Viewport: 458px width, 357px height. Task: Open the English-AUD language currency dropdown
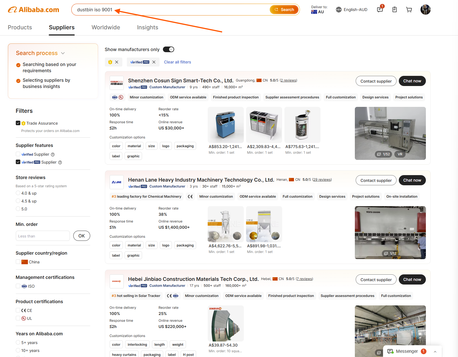[352, 10]
